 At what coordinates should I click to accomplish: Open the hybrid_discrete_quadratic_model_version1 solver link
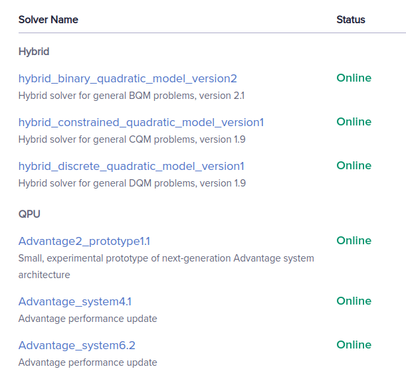132,166
